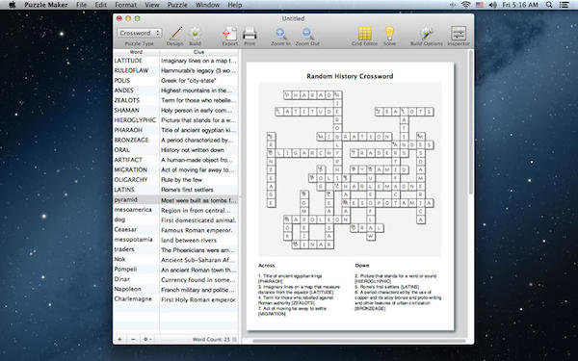Select the RULEOFLAW word row
The width and height of the screenshot is (578, 361).
point(175,70)
